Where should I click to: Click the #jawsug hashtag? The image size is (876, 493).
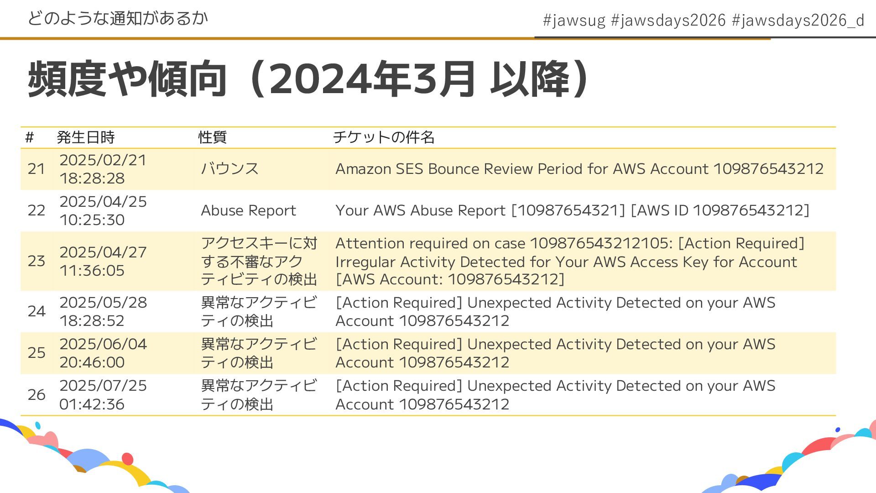(574, 20)
